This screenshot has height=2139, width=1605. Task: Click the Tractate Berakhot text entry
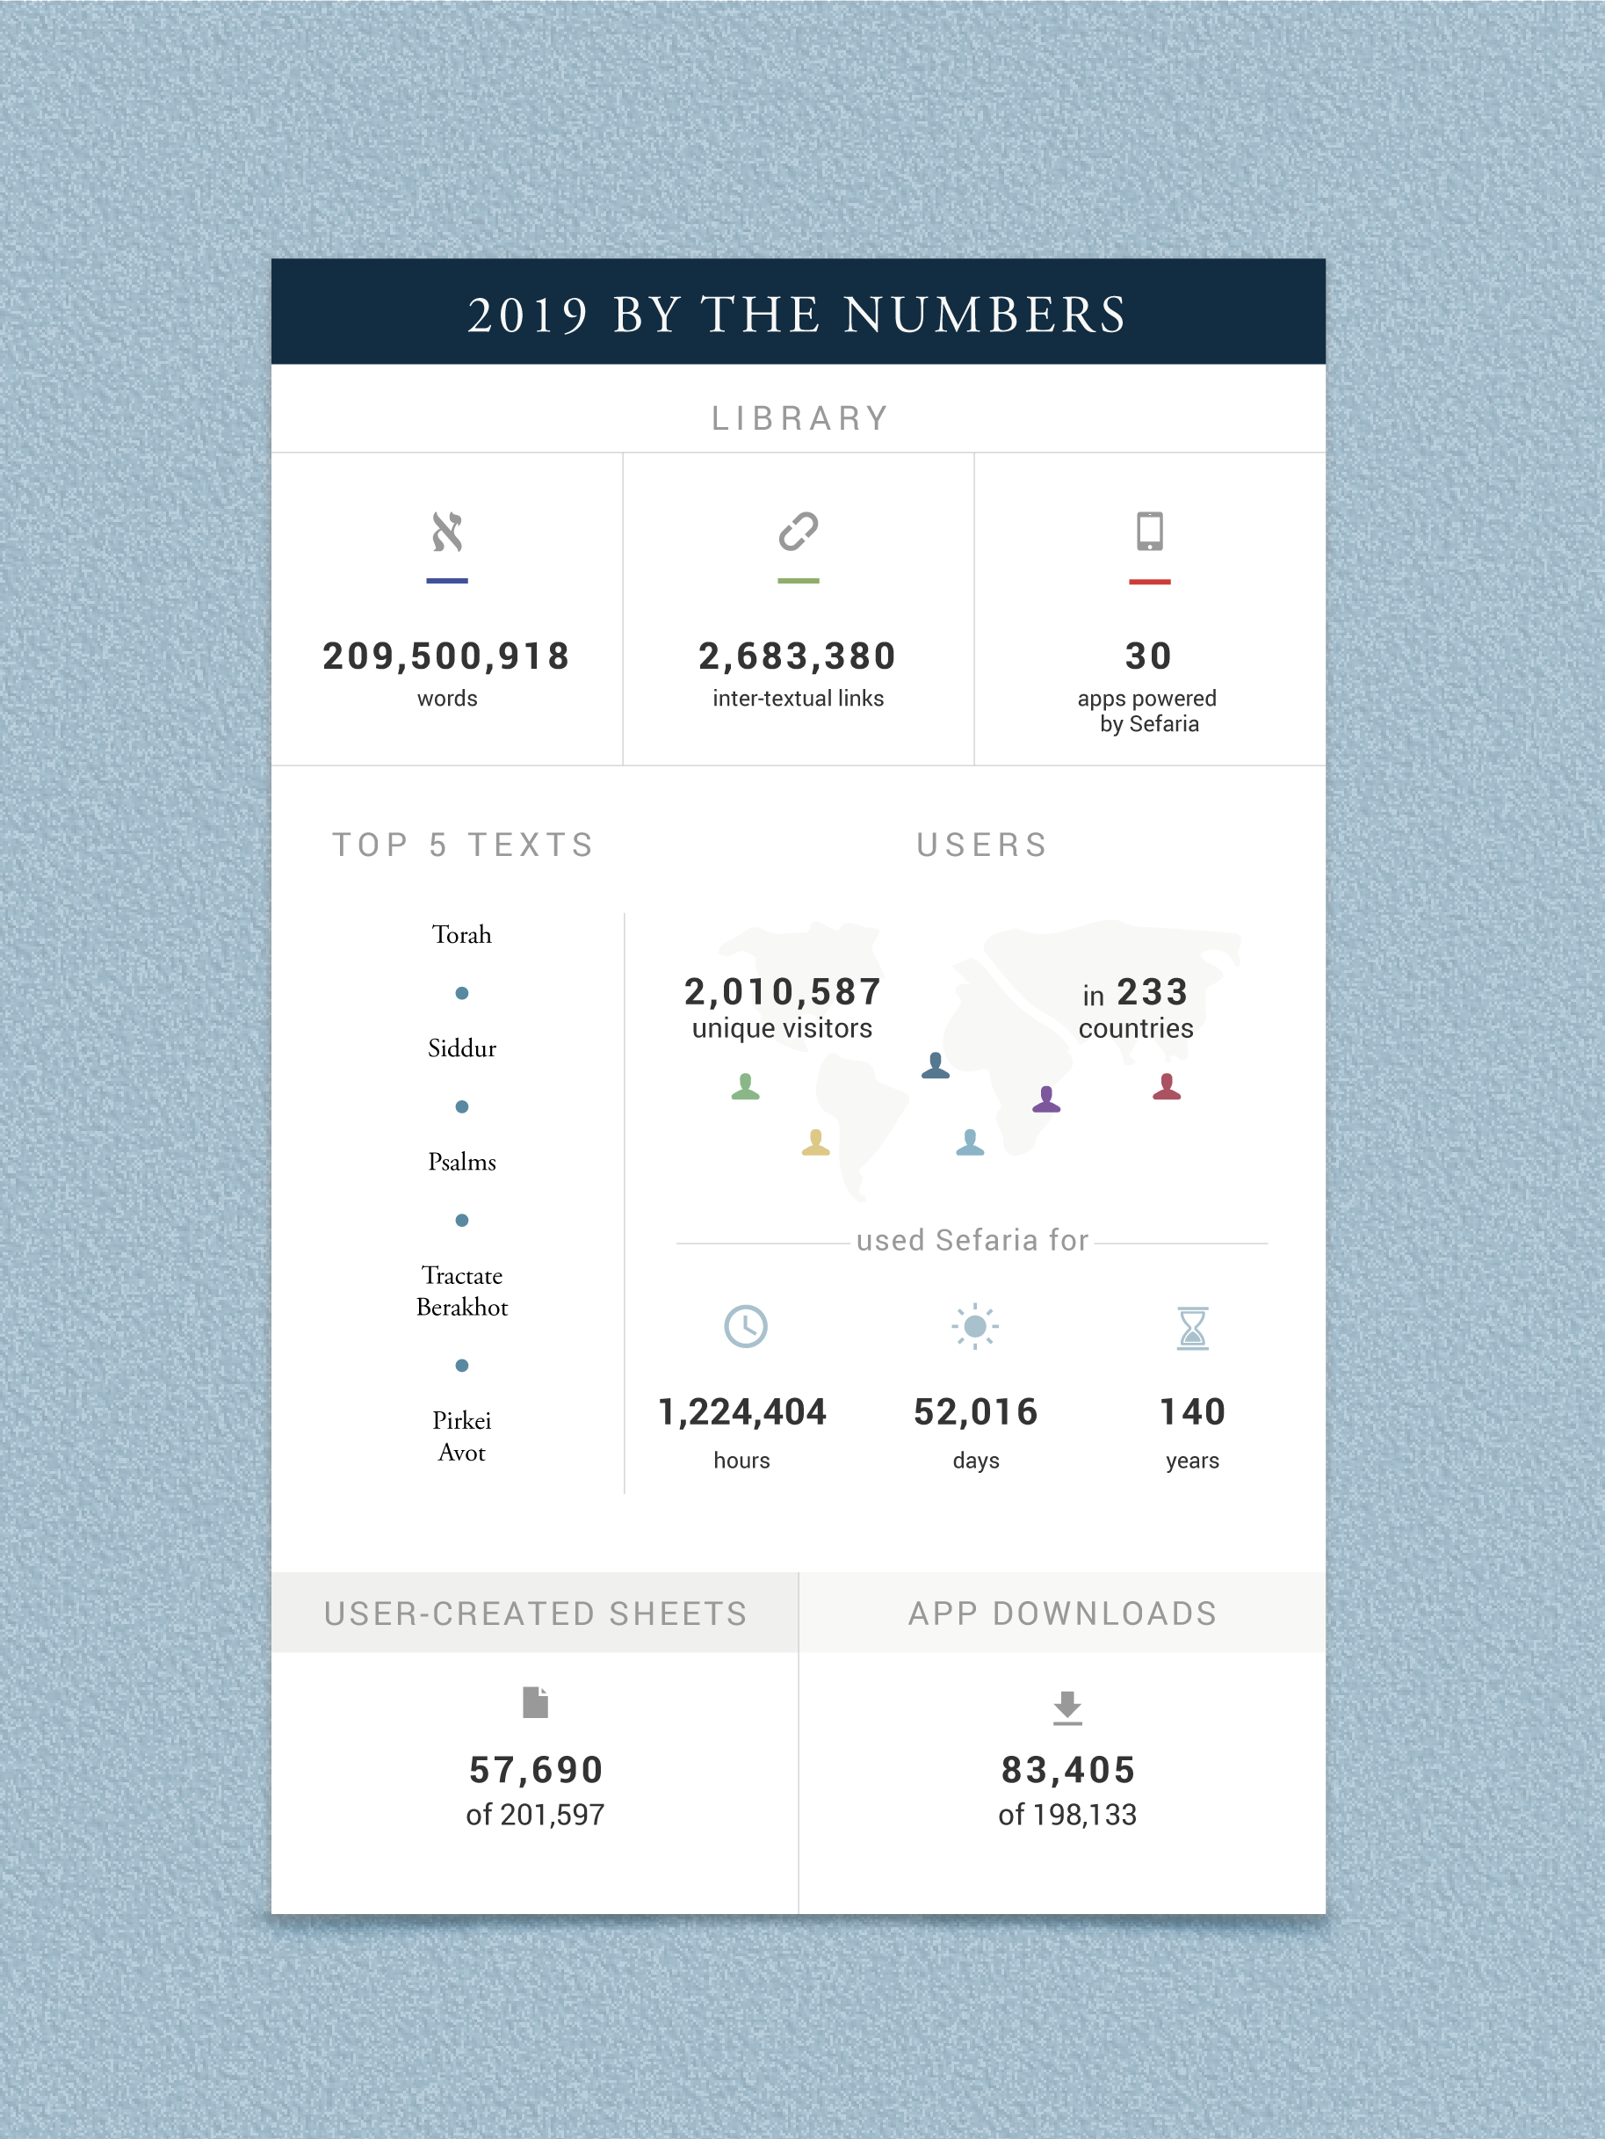click(462, 1291)
